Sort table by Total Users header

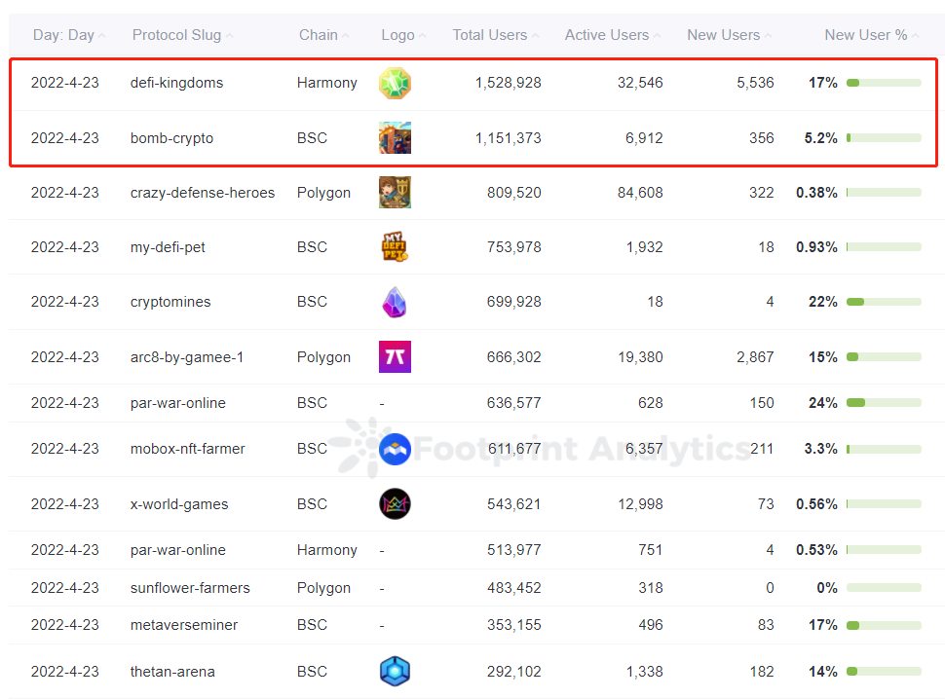click(x=489, y=35)
